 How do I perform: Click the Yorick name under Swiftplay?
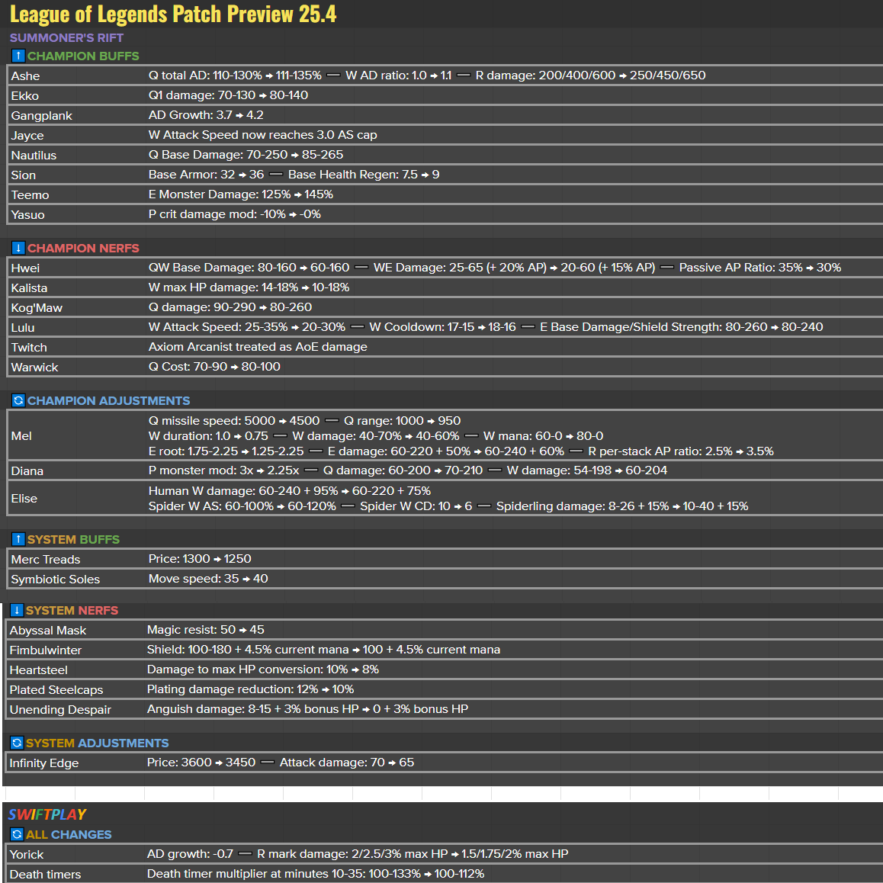tap(27, 854)
